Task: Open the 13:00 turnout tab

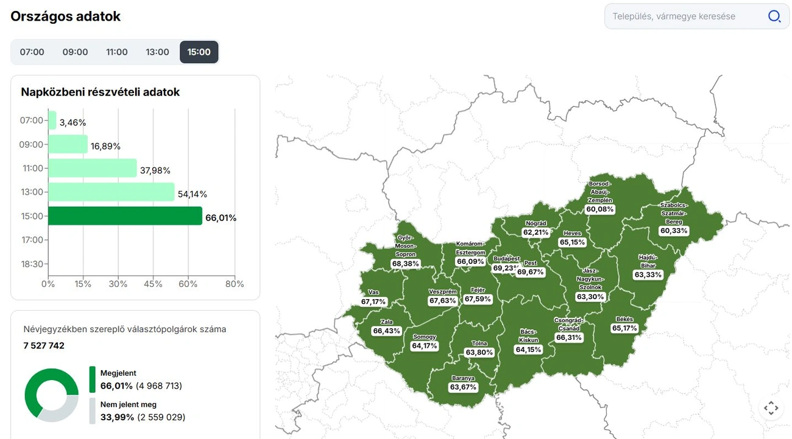Action: pyautogui.click(x=157, y=52)
